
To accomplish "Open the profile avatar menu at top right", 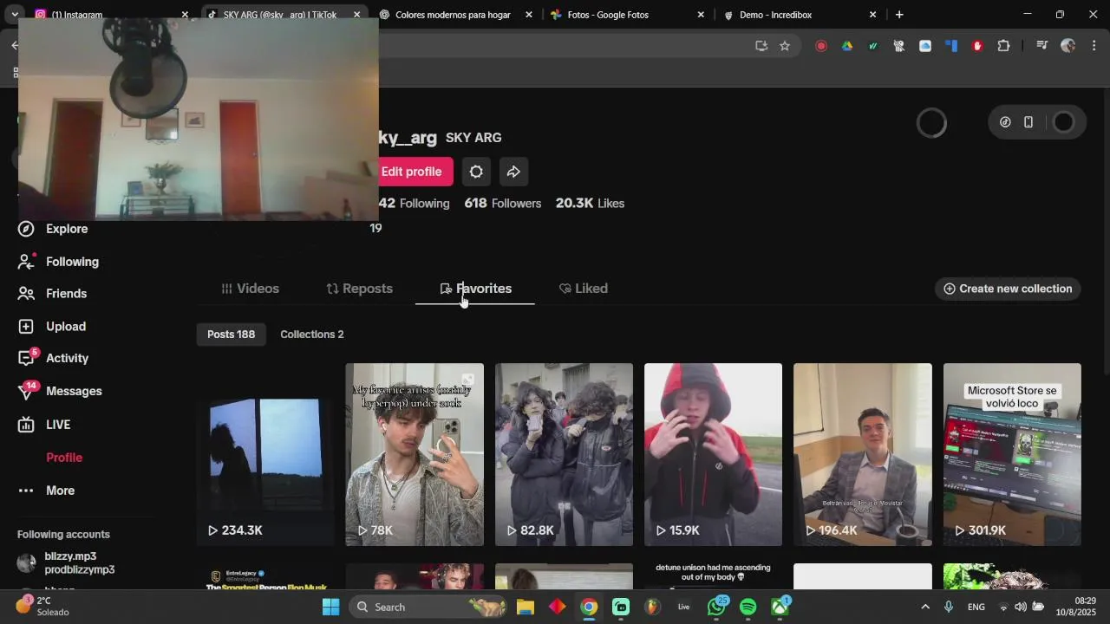I will [x=1063, y=122].
